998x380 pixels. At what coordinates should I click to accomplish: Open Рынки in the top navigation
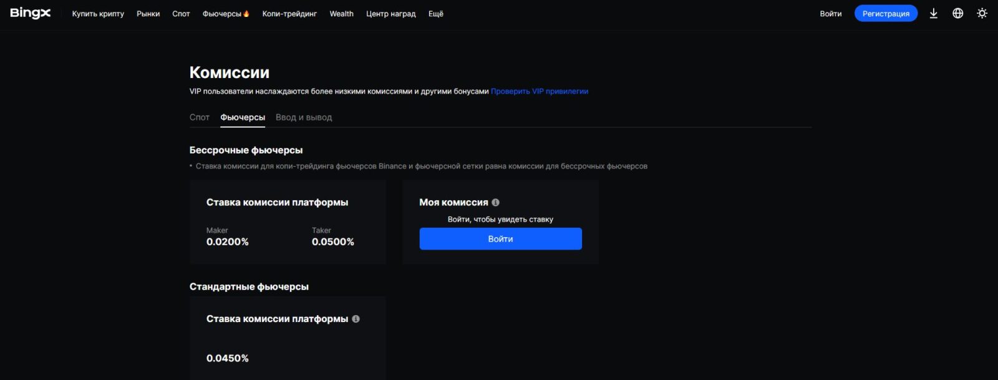pos(148,14)
